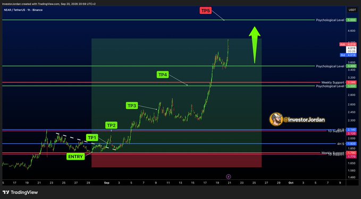Image resolution: width=361 pixels, height=199 pixels.
Task: Click the 5.000 price level tag
Action: tap(351, 20)
